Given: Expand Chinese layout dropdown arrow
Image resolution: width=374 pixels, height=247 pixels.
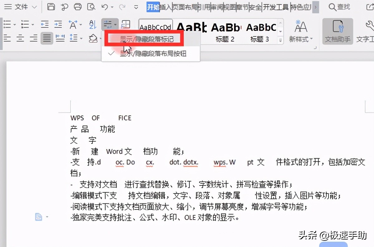Looking at the screenshot, I should coord(80,25).
